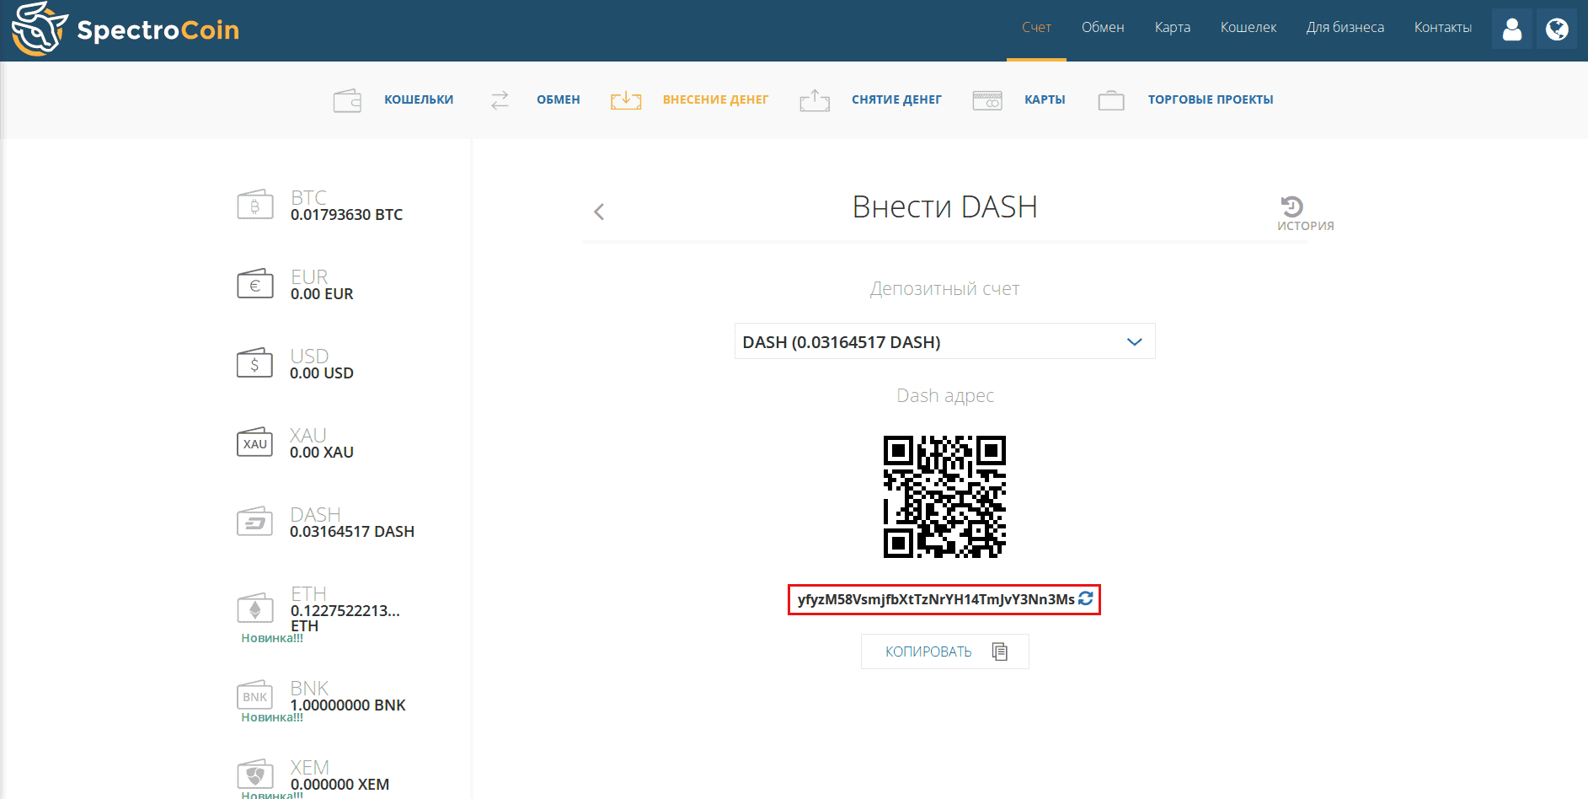1588x799 pixels.
Task: Open the language globe icon
Action: click(x=1557, y=29)
